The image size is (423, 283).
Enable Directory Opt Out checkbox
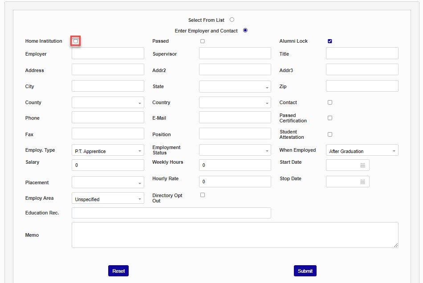coord(203,195)
